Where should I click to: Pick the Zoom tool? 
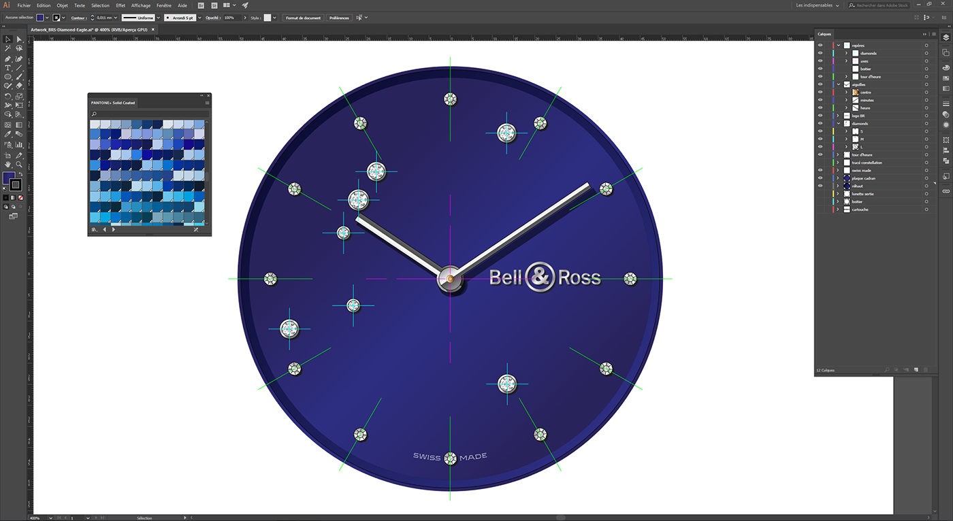(18, 163)
